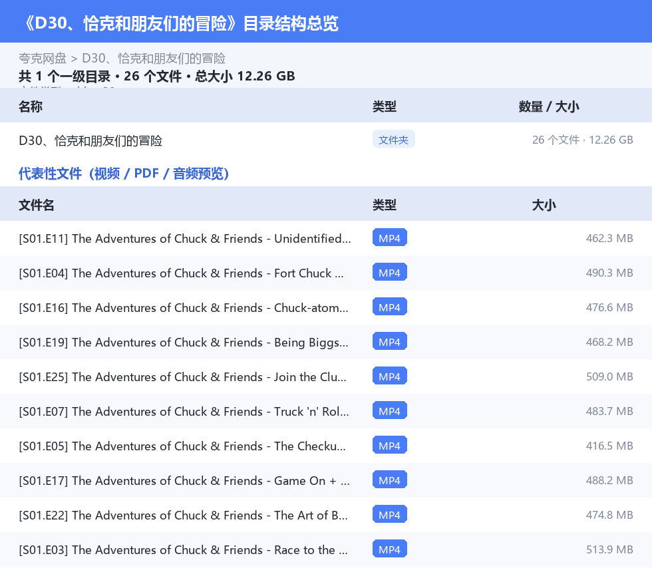Select the 513.9 MB size value
This screenshot has width=652, height=588.
609,549
